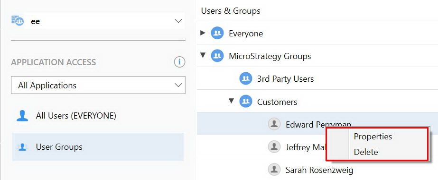This screenshot has width=438, height=180.
Task: Collapse the Customers group arrow
Action: (231, 101)
